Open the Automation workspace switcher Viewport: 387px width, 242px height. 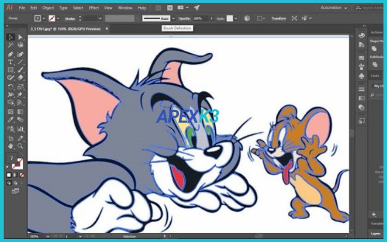click(334, 8)
